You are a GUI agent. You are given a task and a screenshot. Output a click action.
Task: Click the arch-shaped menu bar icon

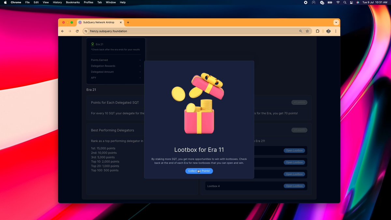point(314,2)
